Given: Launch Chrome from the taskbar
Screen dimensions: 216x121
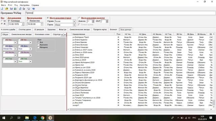Looking at the screenshot, I should (x=43, y=118).
